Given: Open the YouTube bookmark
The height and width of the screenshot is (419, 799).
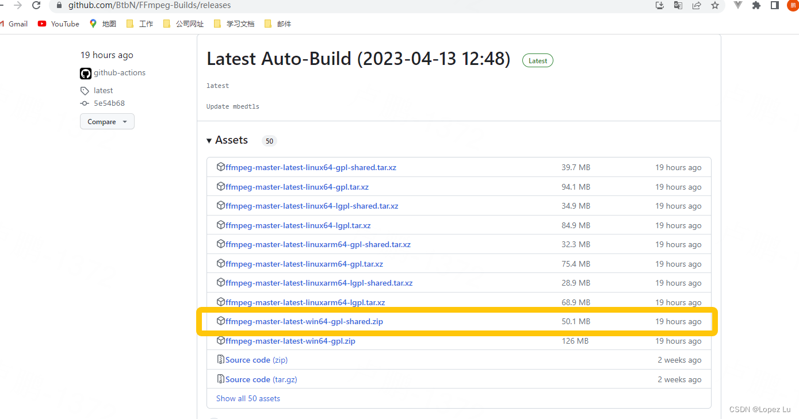Looking at the screenshot, I should 59,24.
